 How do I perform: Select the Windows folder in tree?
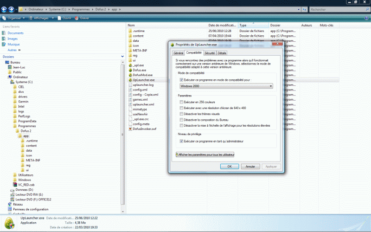pos(22,180)
